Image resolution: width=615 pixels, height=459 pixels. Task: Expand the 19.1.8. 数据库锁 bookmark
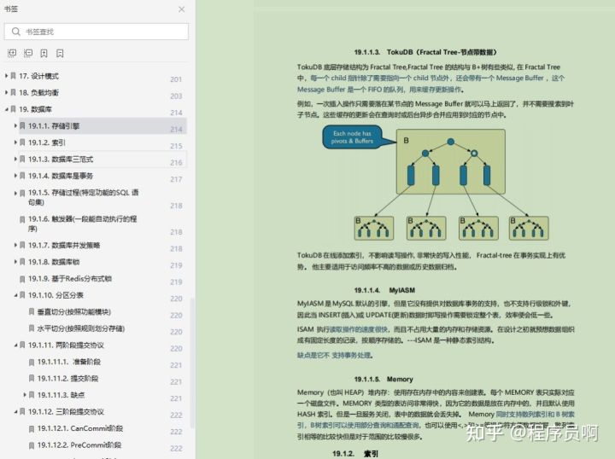15,262
